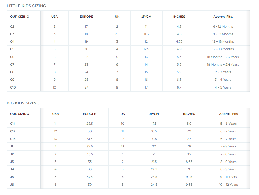Select the J6 size row label

[x=12, y=185]
